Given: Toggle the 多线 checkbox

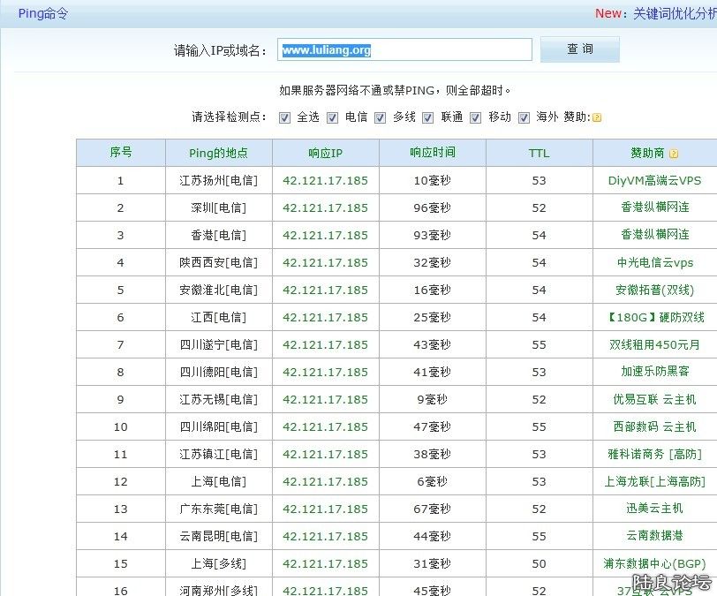Looking at the screenshot, I should (381, 117).
